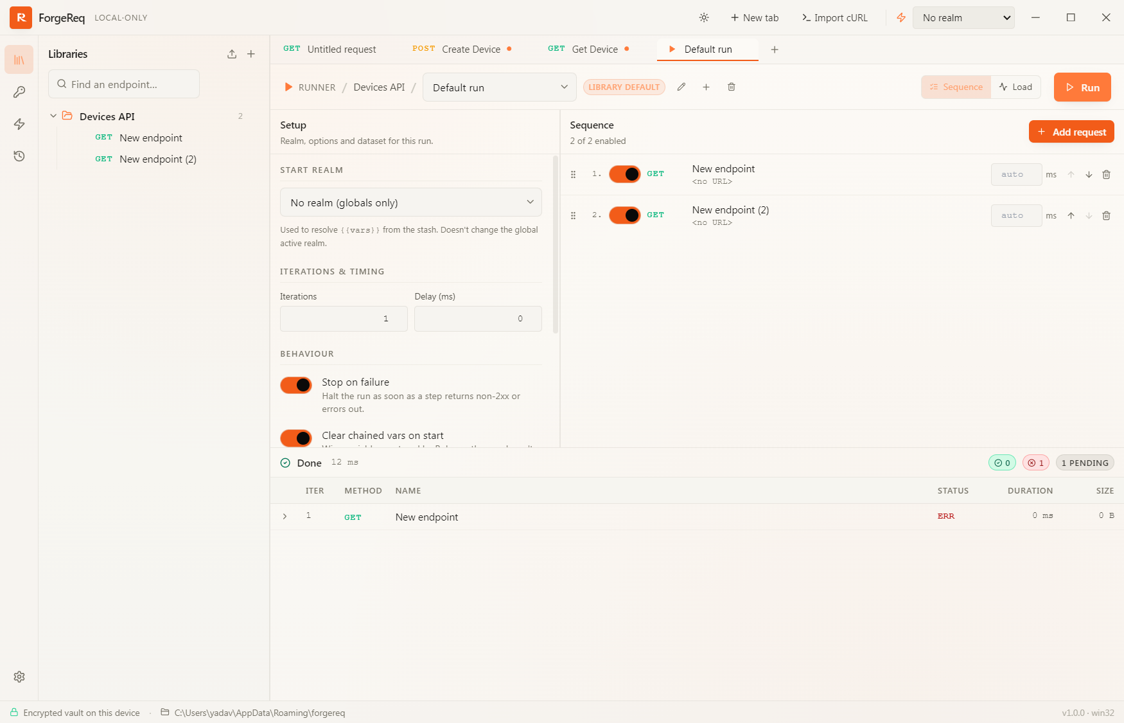Screen dimensions: 1124x723
Task: Click the STATUS column header
Action: point(953,490)
